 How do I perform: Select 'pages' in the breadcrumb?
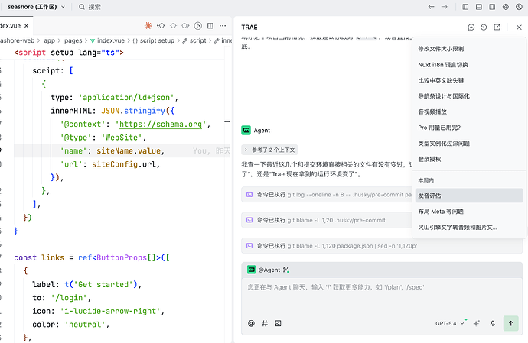click(x=73, y=40)
